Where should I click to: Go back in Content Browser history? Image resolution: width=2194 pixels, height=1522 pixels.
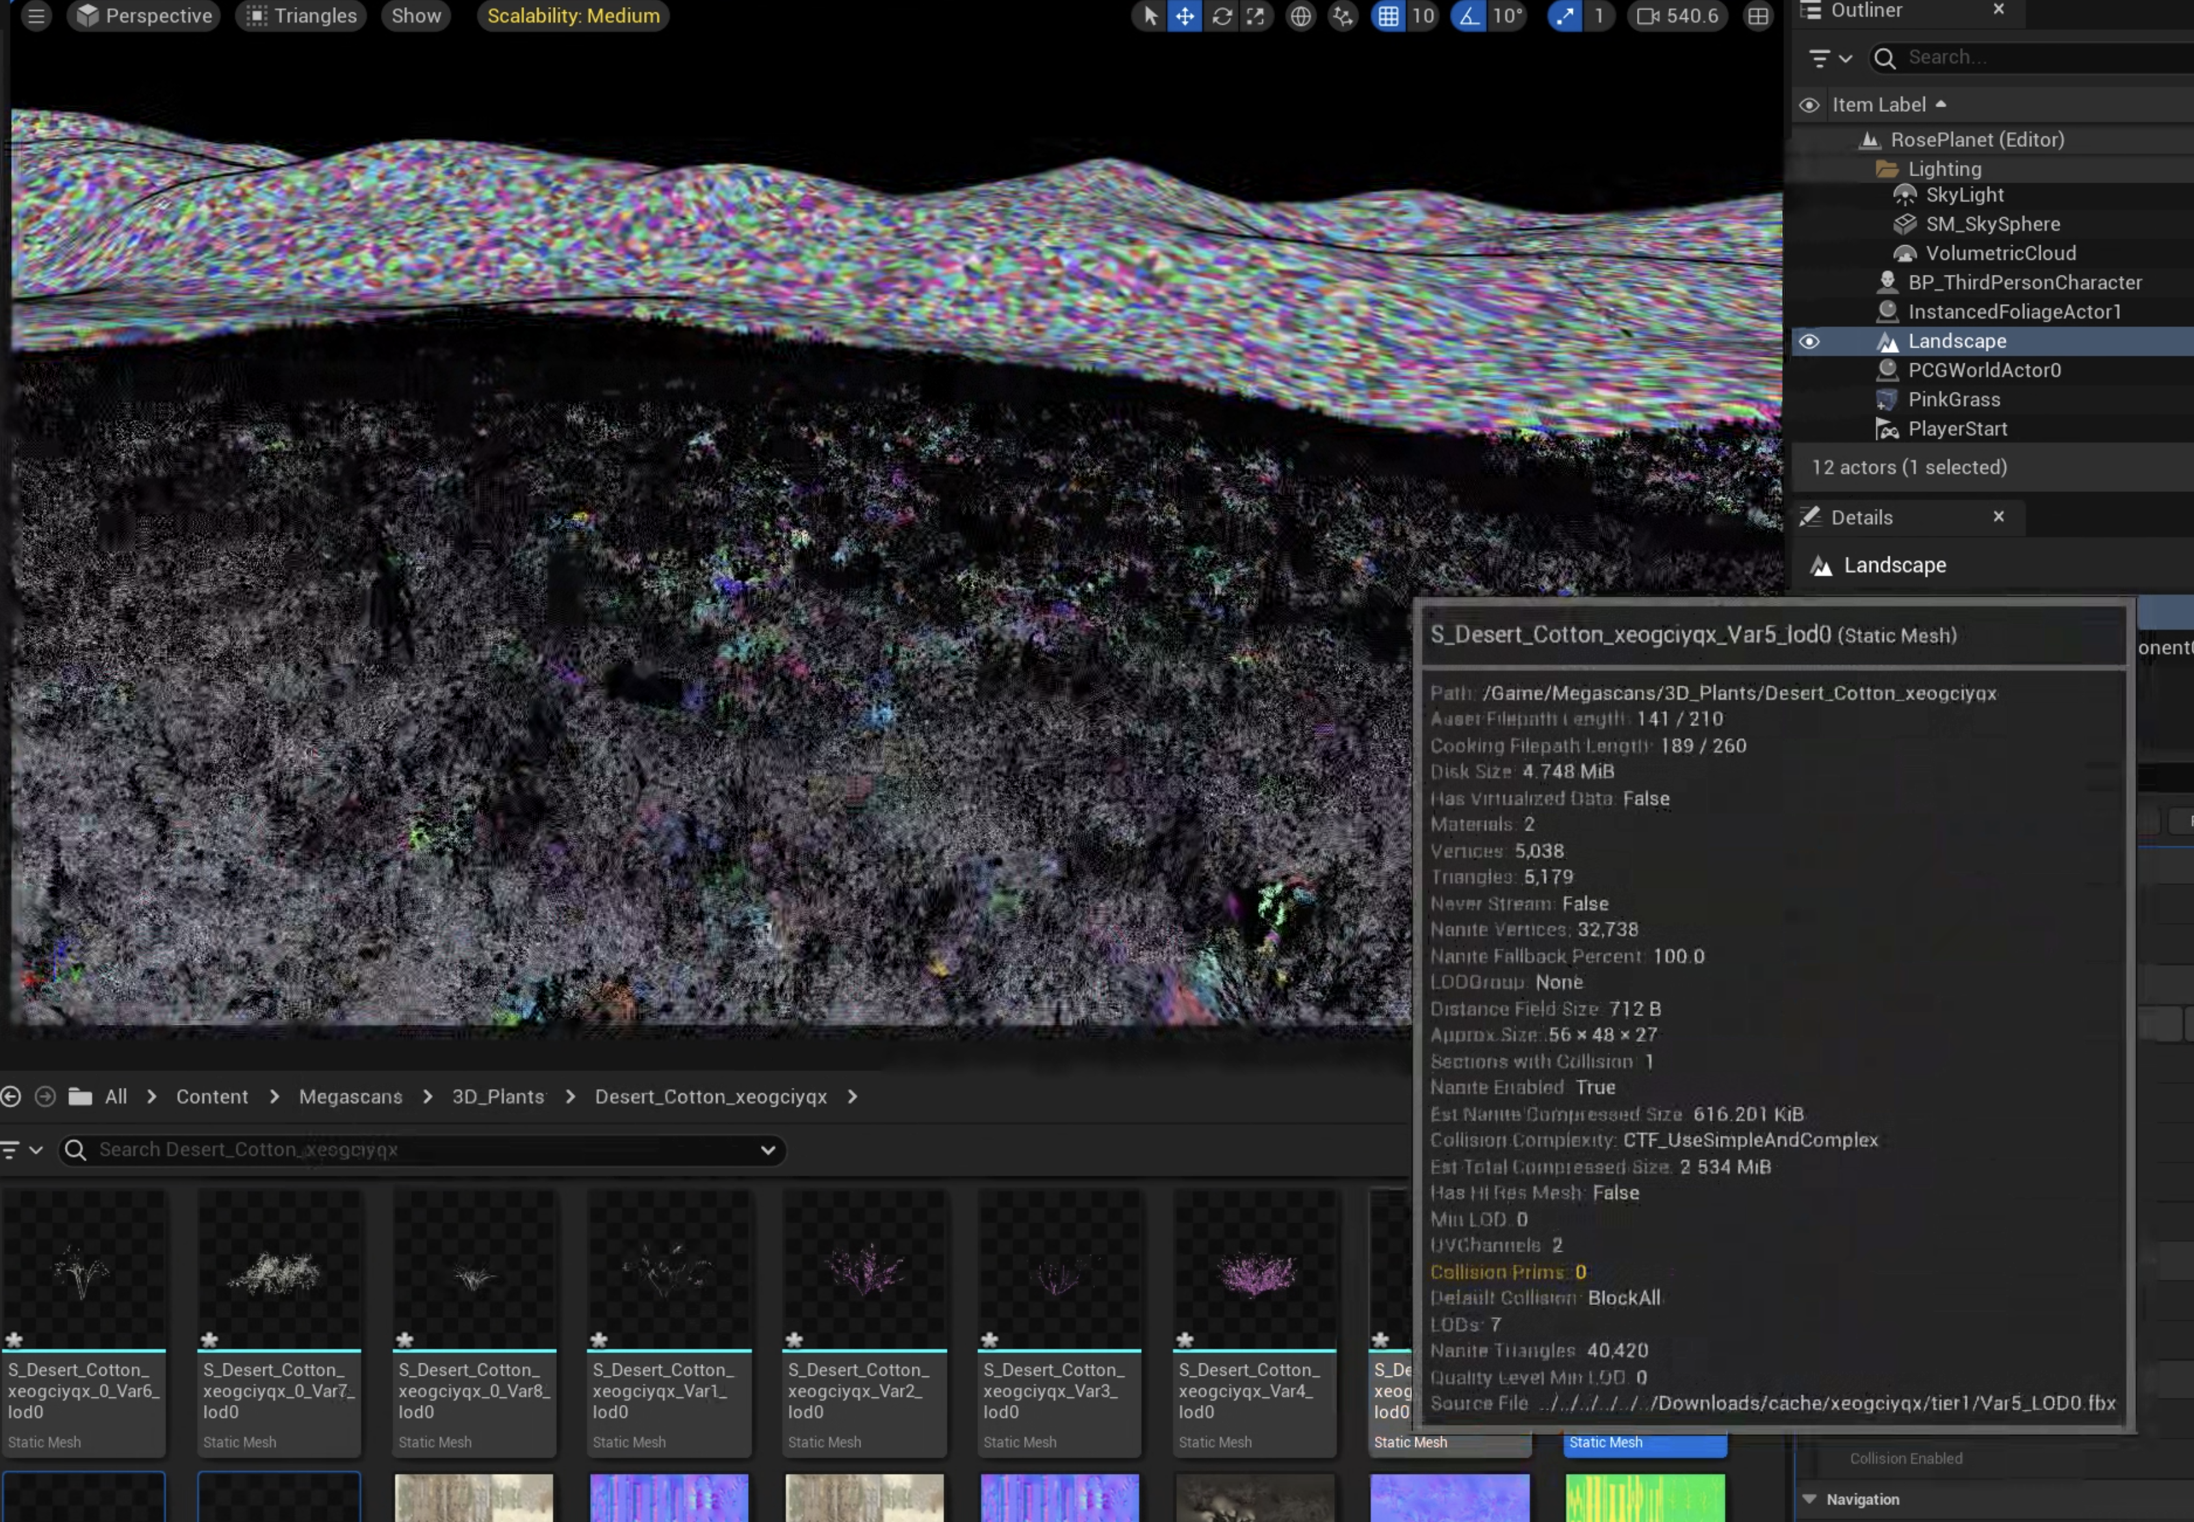coord(12,1097)
